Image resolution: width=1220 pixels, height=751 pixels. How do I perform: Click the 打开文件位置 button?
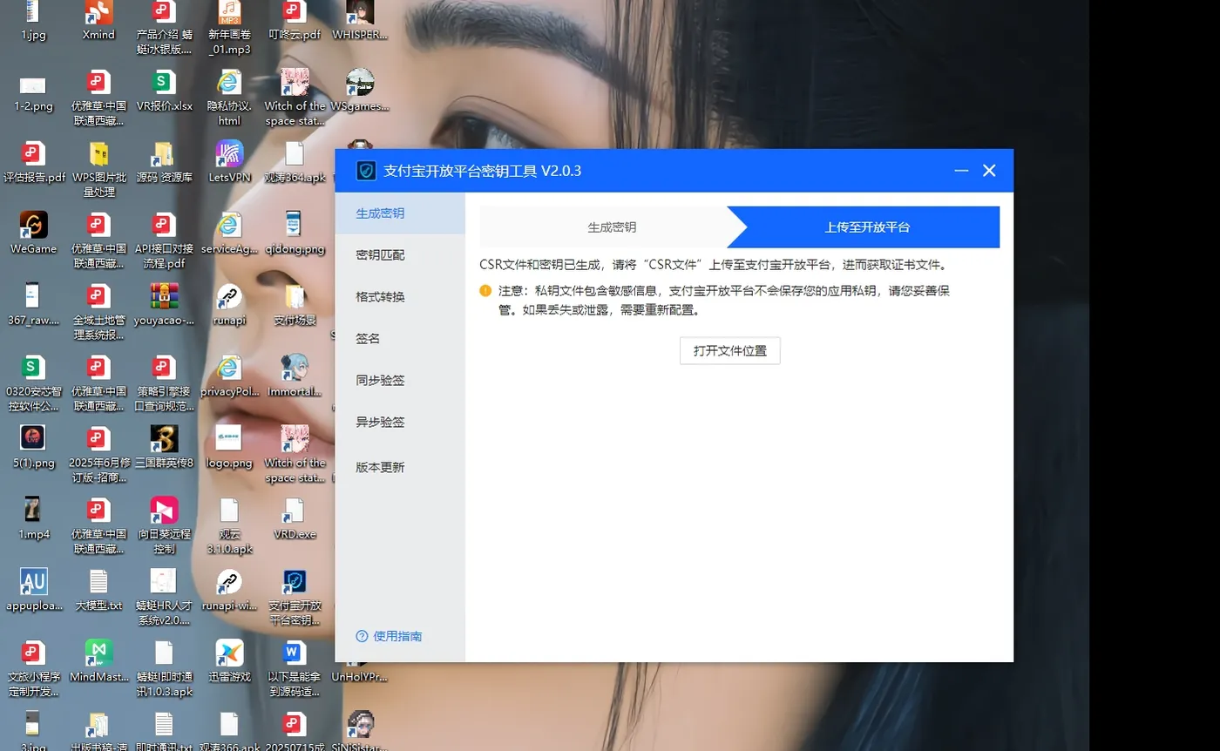pyautogui.click(x=730, y=351)
